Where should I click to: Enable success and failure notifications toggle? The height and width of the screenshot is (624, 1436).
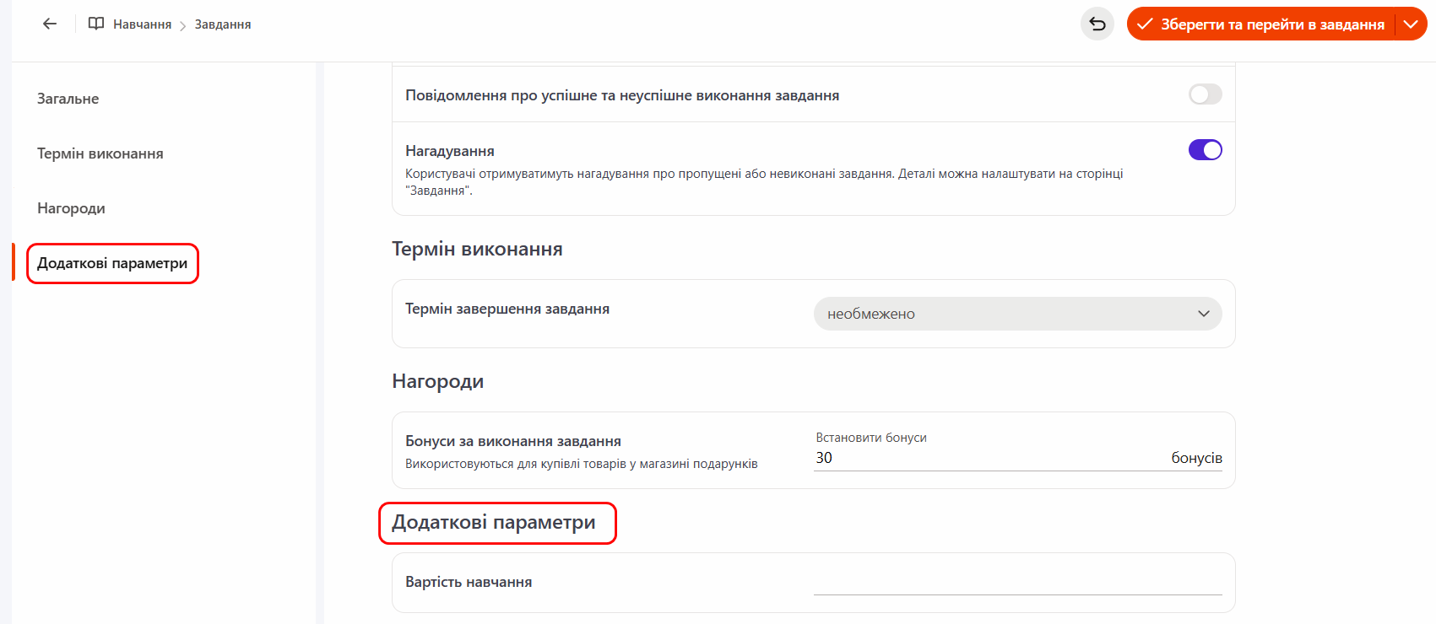(1205, 94)
